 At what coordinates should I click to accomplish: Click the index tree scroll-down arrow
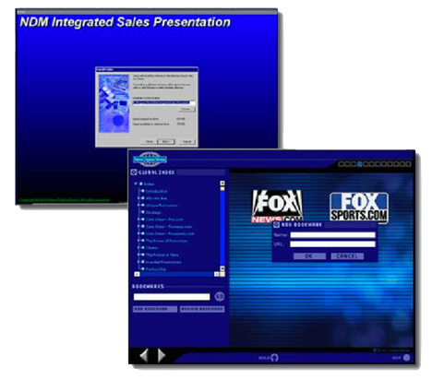click(x=222, y=268)
